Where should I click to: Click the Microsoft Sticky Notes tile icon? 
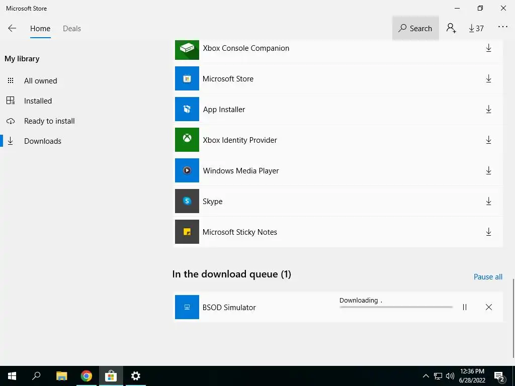click(x=187, y=232)
